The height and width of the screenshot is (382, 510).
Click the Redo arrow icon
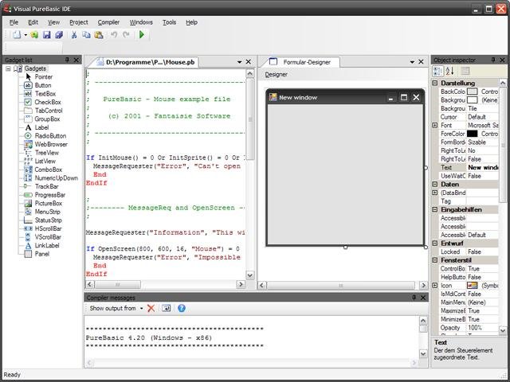tap(126, 34)
